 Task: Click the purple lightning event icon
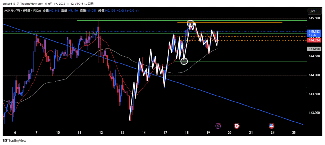click(x=218, y=126)
